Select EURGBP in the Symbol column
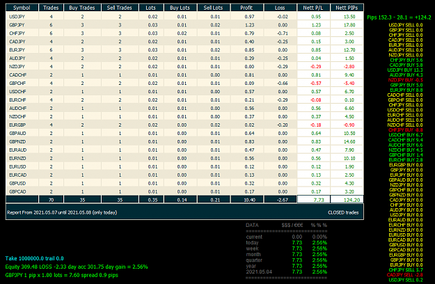This screenshot has height=284, width=435. pyautogui.click(x=17, y=125)
